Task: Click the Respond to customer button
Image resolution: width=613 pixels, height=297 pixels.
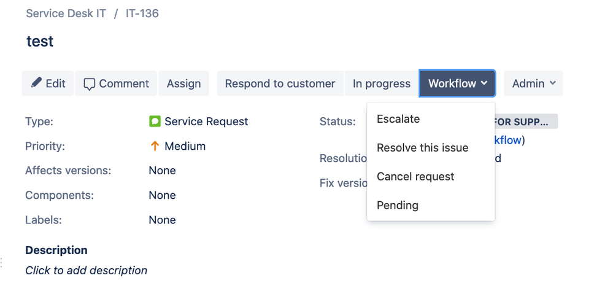Action: click(280, 83)
